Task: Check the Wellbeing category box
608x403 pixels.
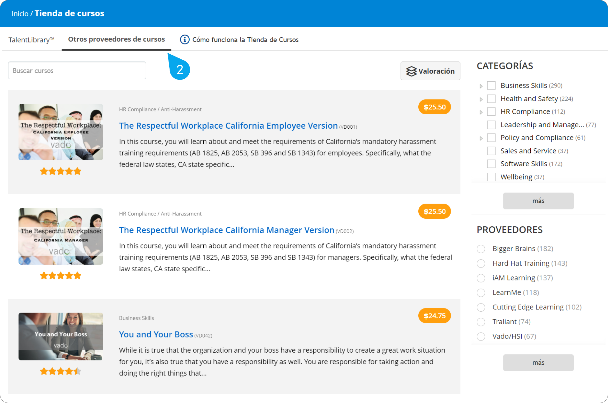Action: point(491,177)
